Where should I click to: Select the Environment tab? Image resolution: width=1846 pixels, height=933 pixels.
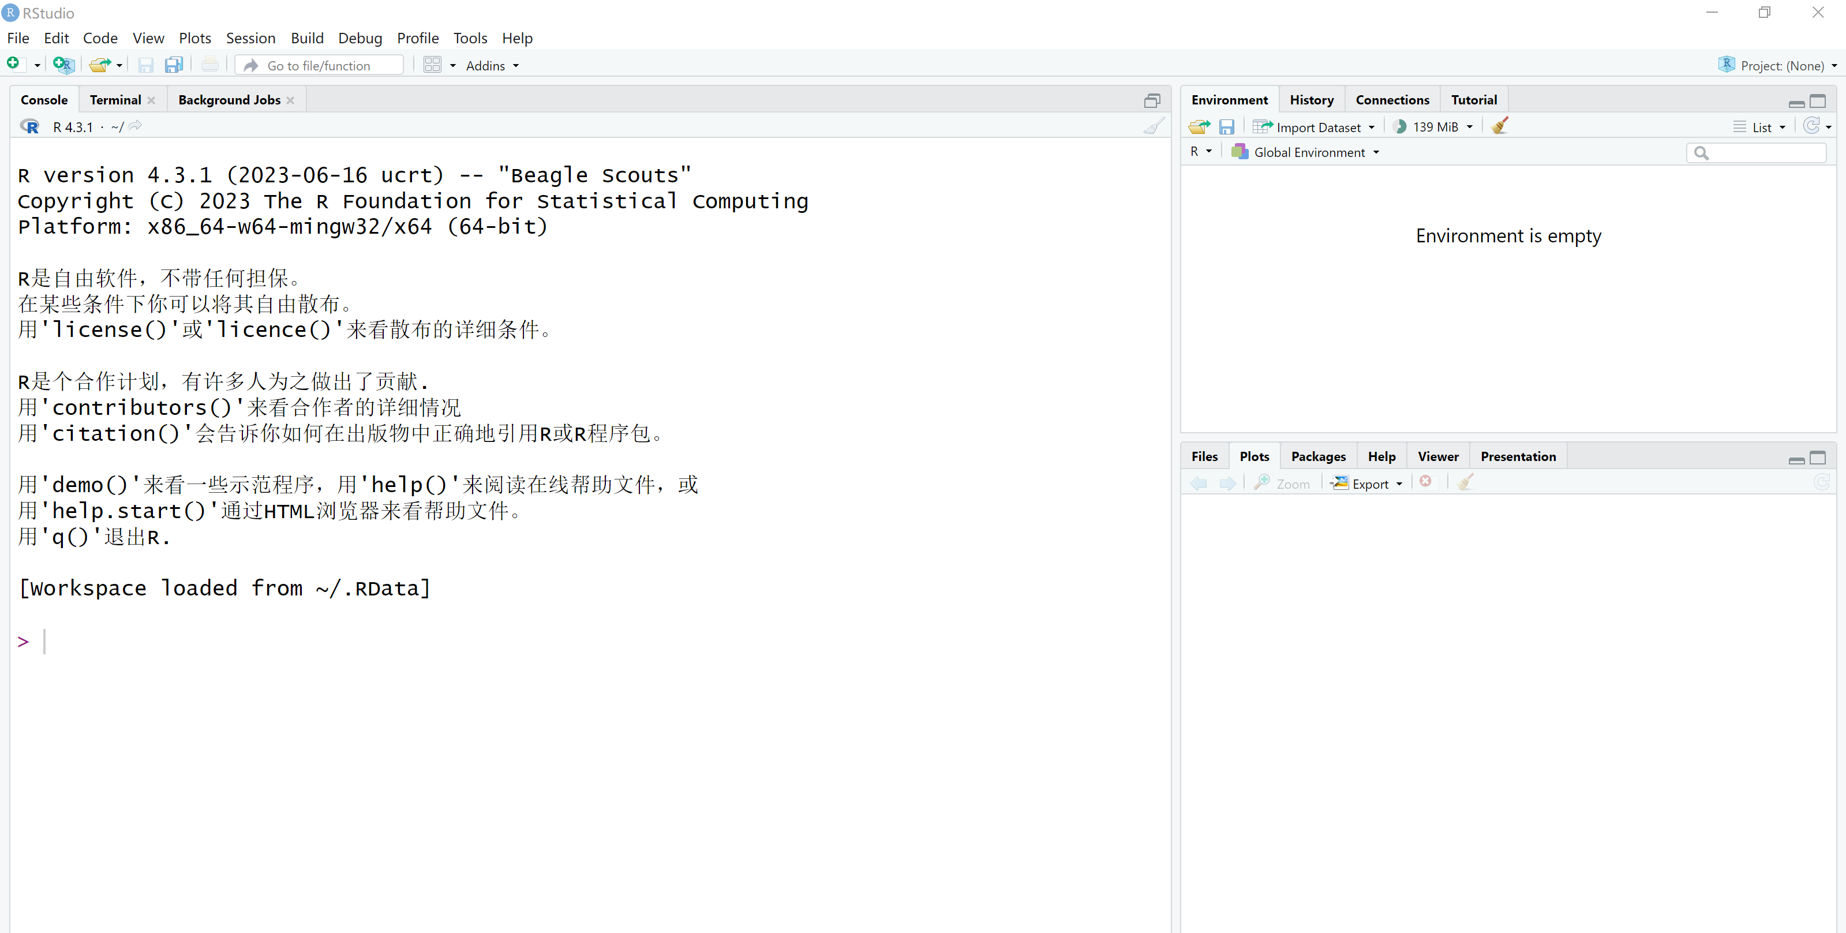coord(1229,100)
